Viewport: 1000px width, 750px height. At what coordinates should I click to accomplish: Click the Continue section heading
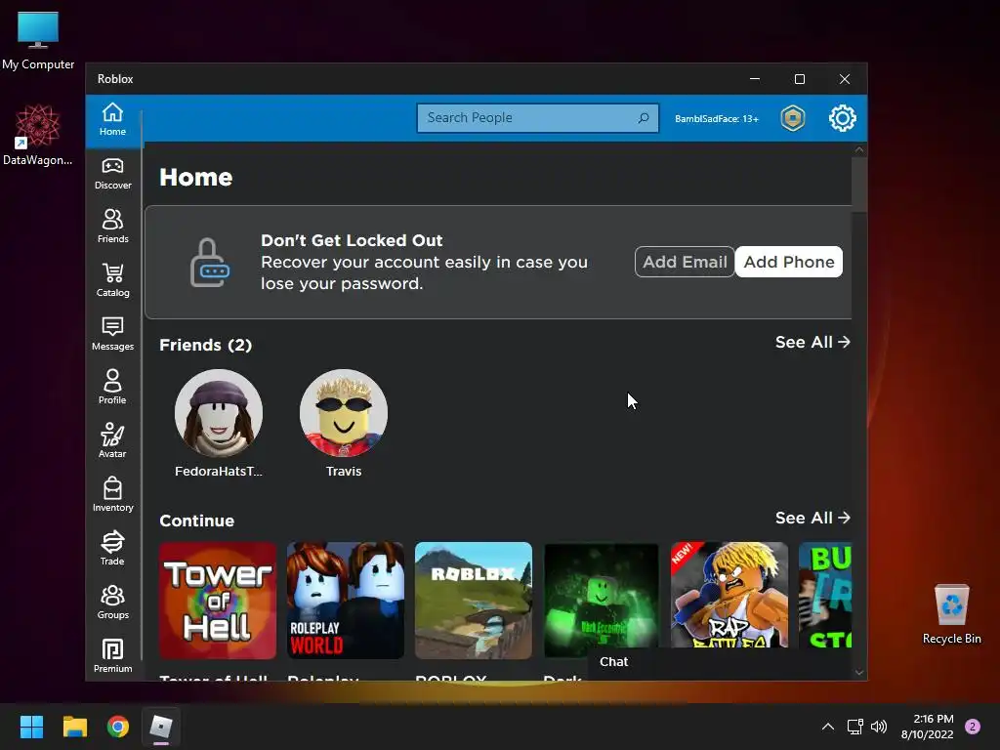click(197, 521)
